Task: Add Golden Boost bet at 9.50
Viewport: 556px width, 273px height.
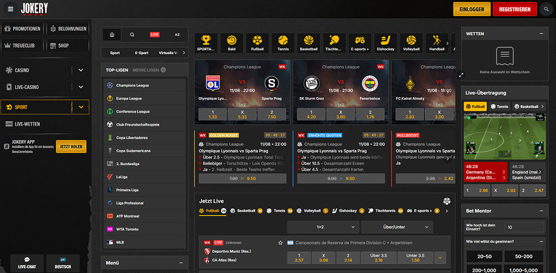Action: [x=242, y=179]
